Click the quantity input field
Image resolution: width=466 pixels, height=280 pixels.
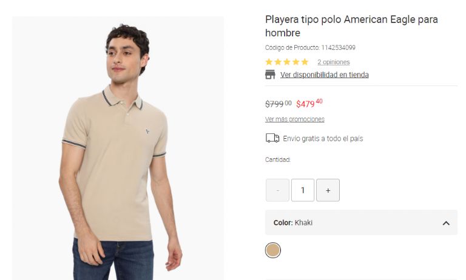point(303,190)
